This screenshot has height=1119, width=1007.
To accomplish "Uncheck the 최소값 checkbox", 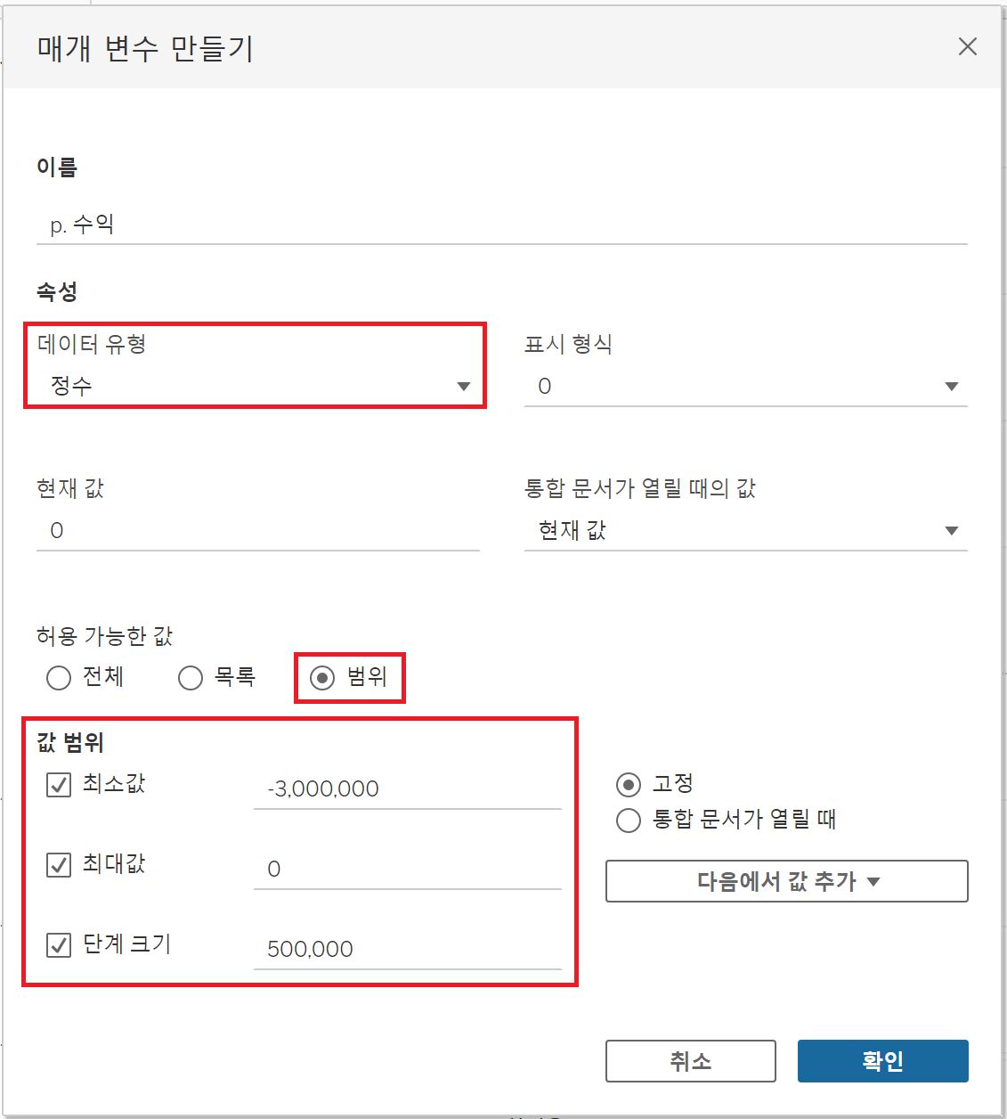I will pos(59,785).
